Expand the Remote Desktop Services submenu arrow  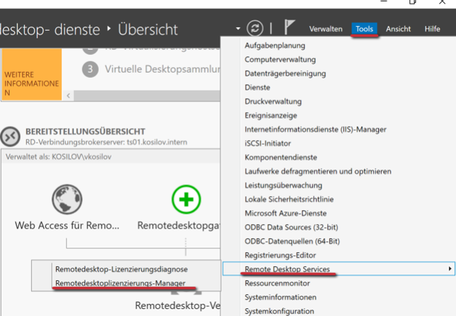point(450,269)
